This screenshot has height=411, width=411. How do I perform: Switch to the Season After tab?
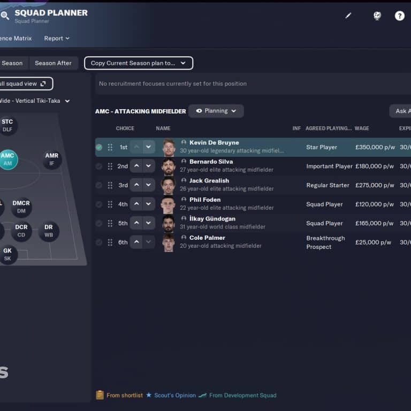coord(53,63)
